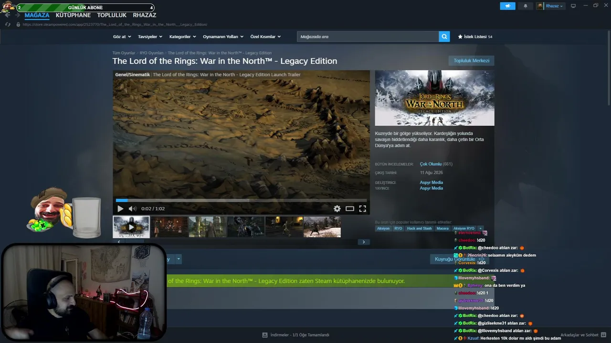Open the İstek Listesi wishlist
611x343 pixels.
coord(475,37)
